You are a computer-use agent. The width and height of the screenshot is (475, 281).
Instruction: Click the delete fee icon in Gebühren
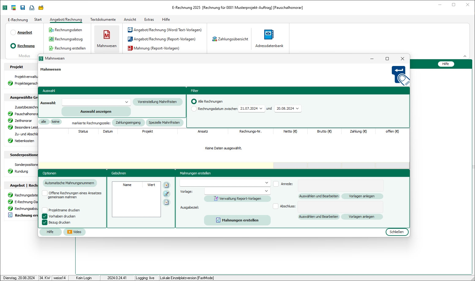click(166, 202)
